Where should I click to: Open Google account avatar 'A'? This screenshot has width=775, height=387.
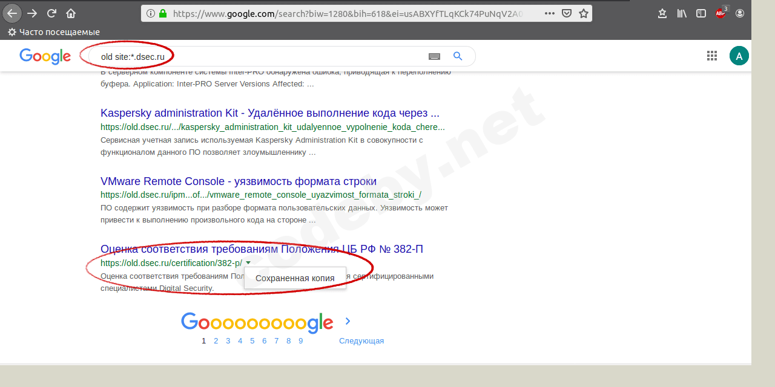click(x=739, y=56)
